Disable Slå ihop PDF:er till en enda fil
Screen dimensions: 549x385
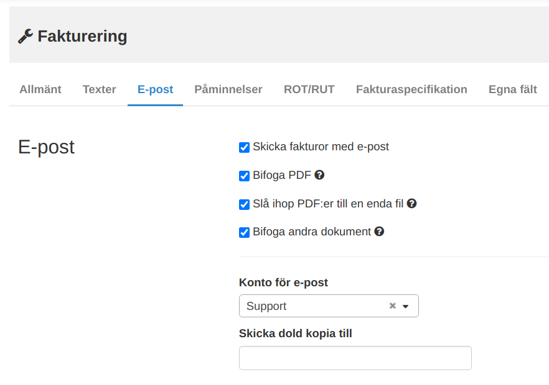coord(244,204)
